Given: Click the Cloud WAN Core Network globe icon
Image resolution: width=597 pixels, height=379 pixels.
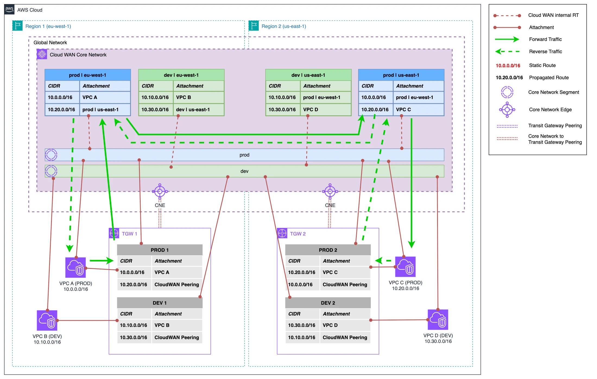Looking at the screenshot, I should pyautogui.click(x=42, y=54).
